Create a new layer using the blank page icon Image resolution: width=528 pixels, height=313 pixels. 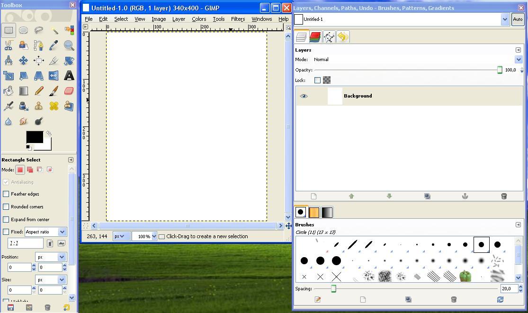coord(313,196)
